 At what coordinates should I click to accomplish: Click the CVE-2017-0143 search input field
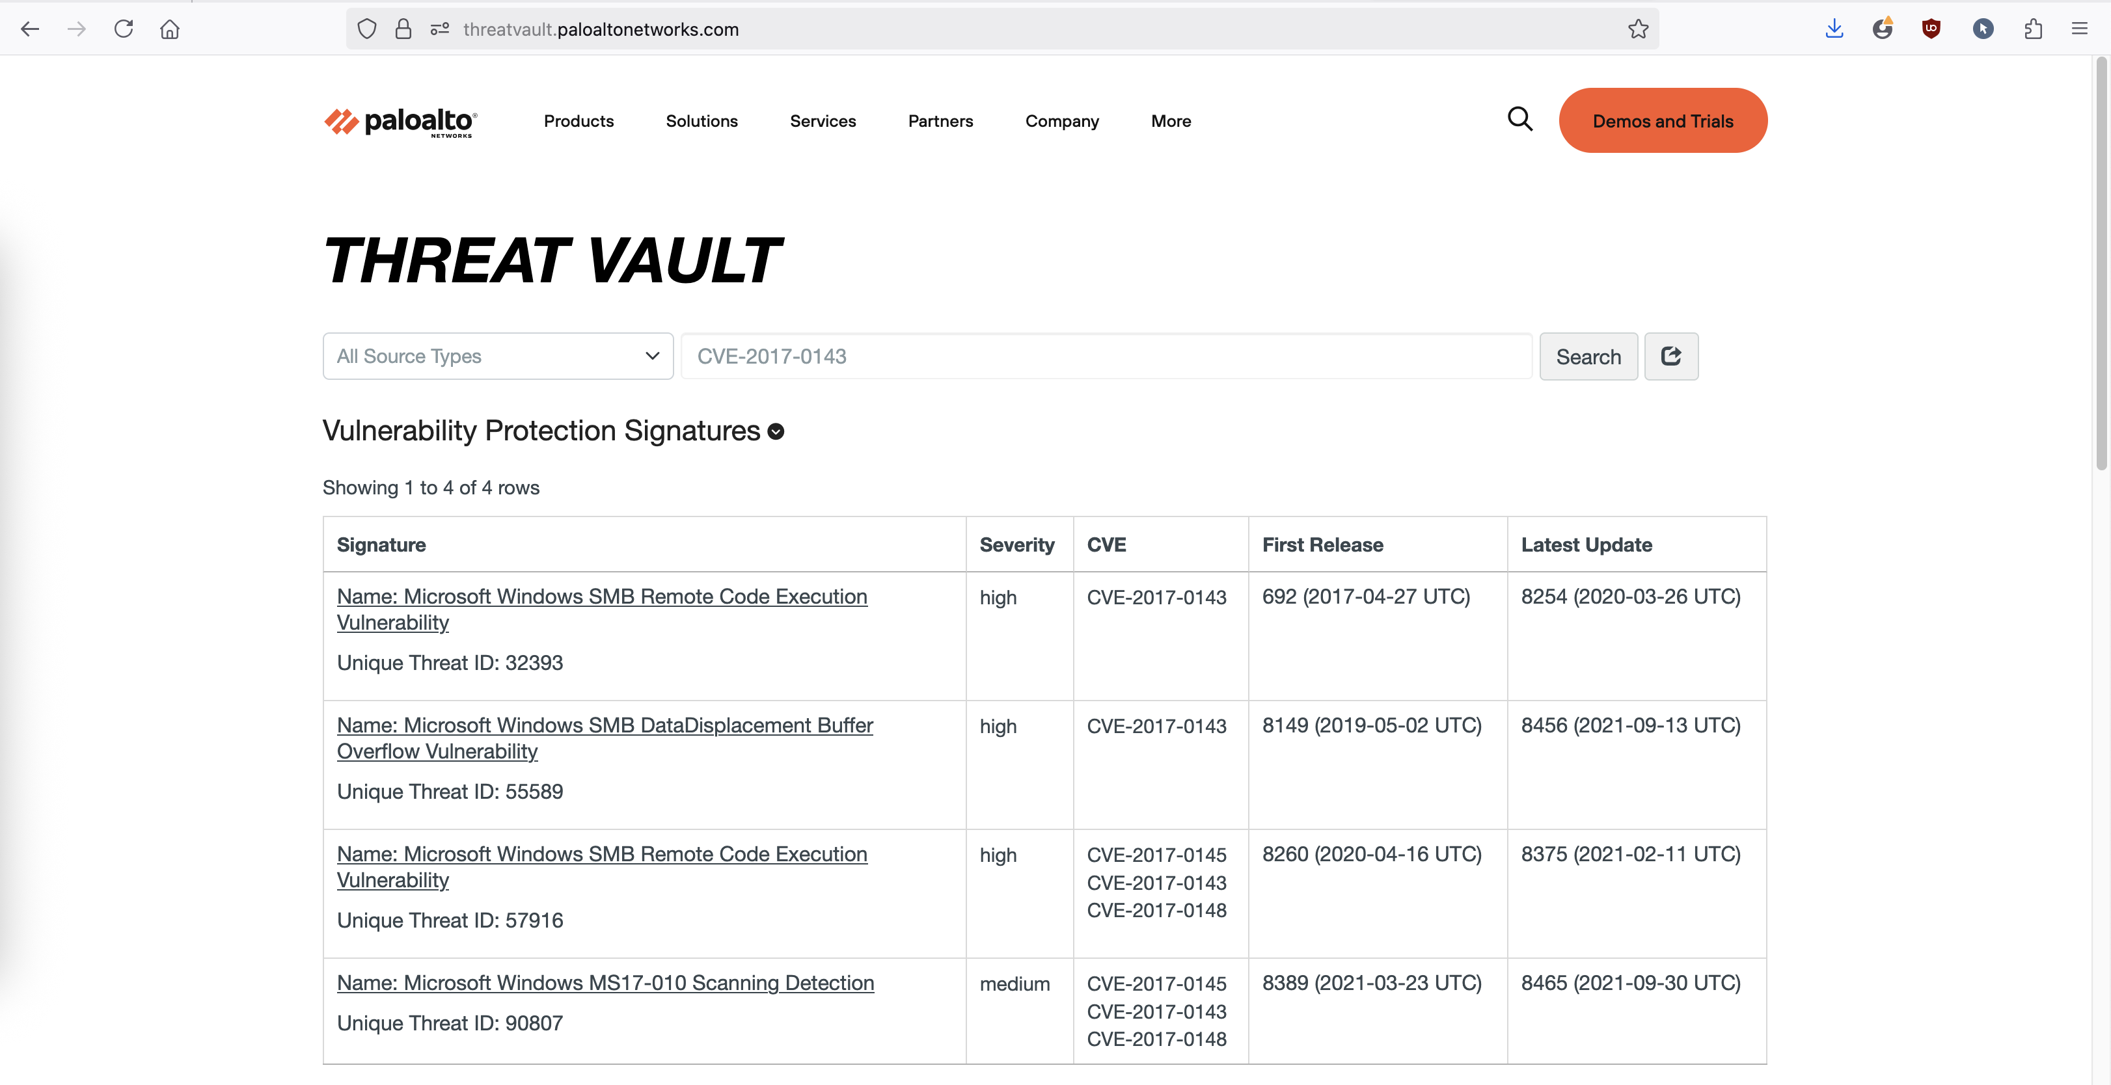pos(1106,356)
